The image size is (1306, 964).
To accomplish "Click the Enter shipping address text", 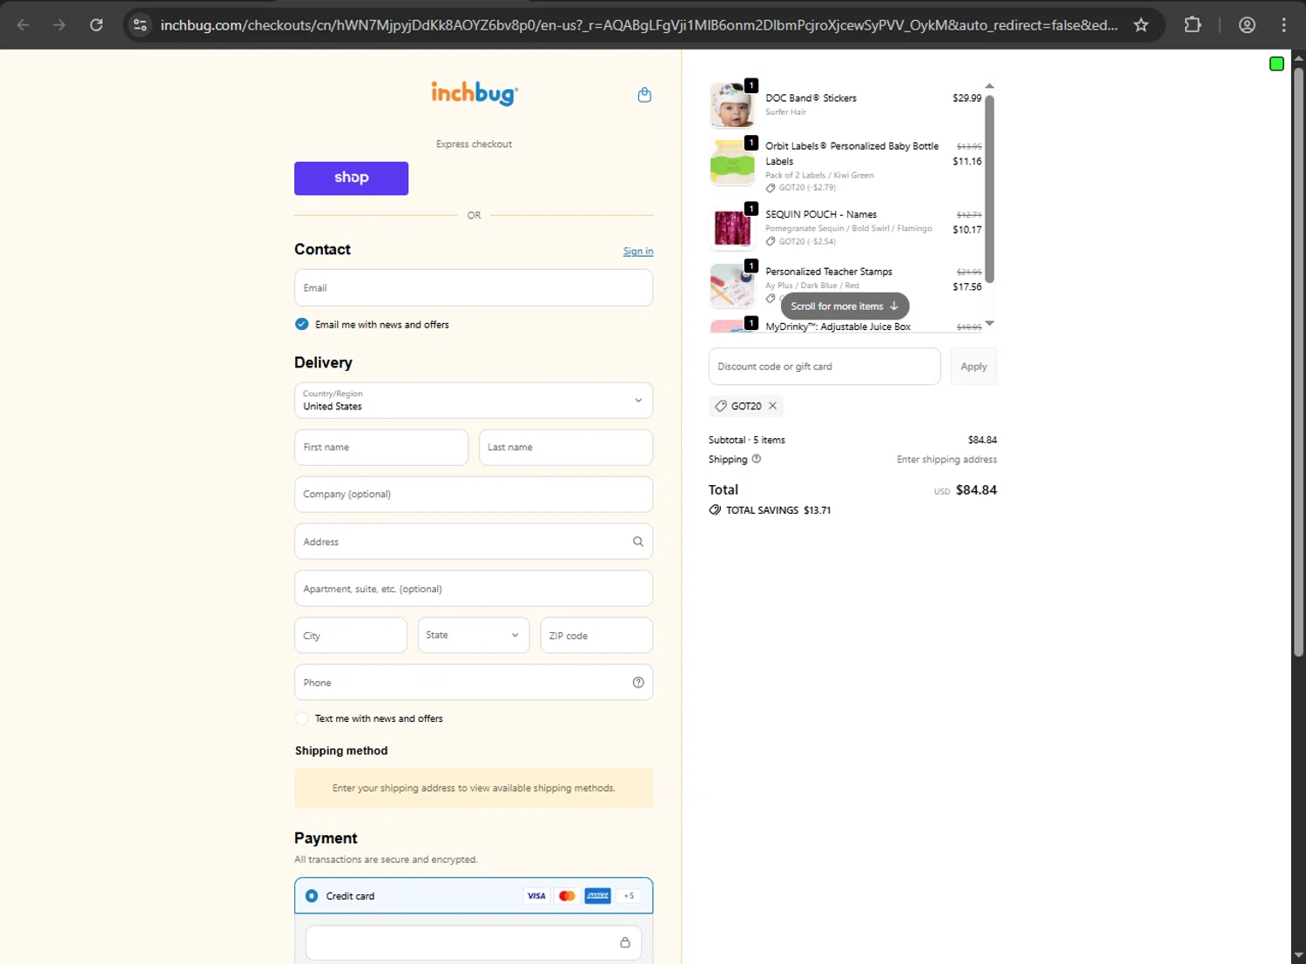I will coord(946,460).
